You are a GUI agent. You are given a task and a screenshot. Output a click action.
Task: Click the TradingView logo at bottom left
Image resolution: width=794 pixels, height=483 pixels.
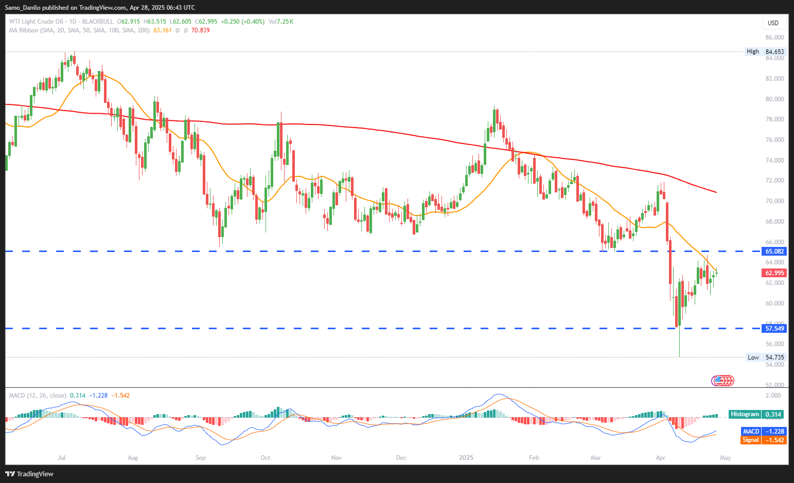[29, 474]
